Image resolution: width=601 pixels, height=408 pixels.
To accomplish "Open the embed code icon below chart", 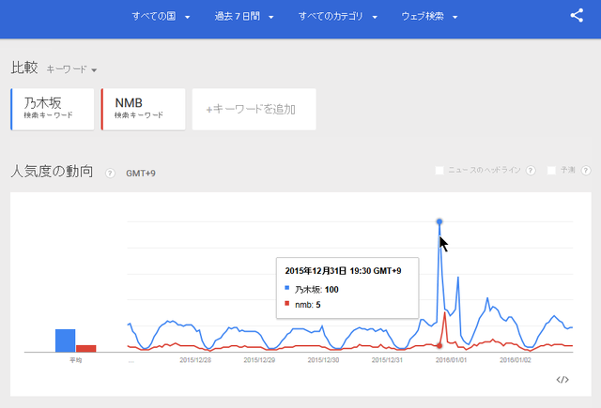I will tap(562, 379).
